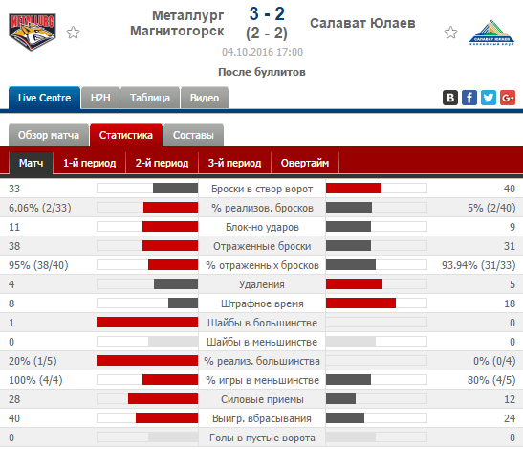Screen dimensions: 523x449
Task: Open the H2H tab
Action: click(100, 98)
